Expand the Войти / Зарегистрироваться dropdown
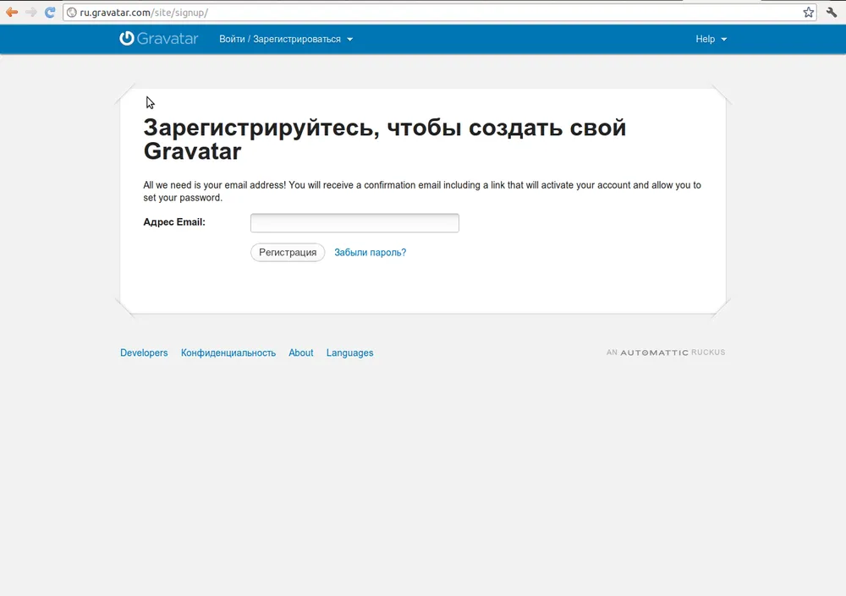The height and width of the screenshot is (596, 846). [286, 39]
